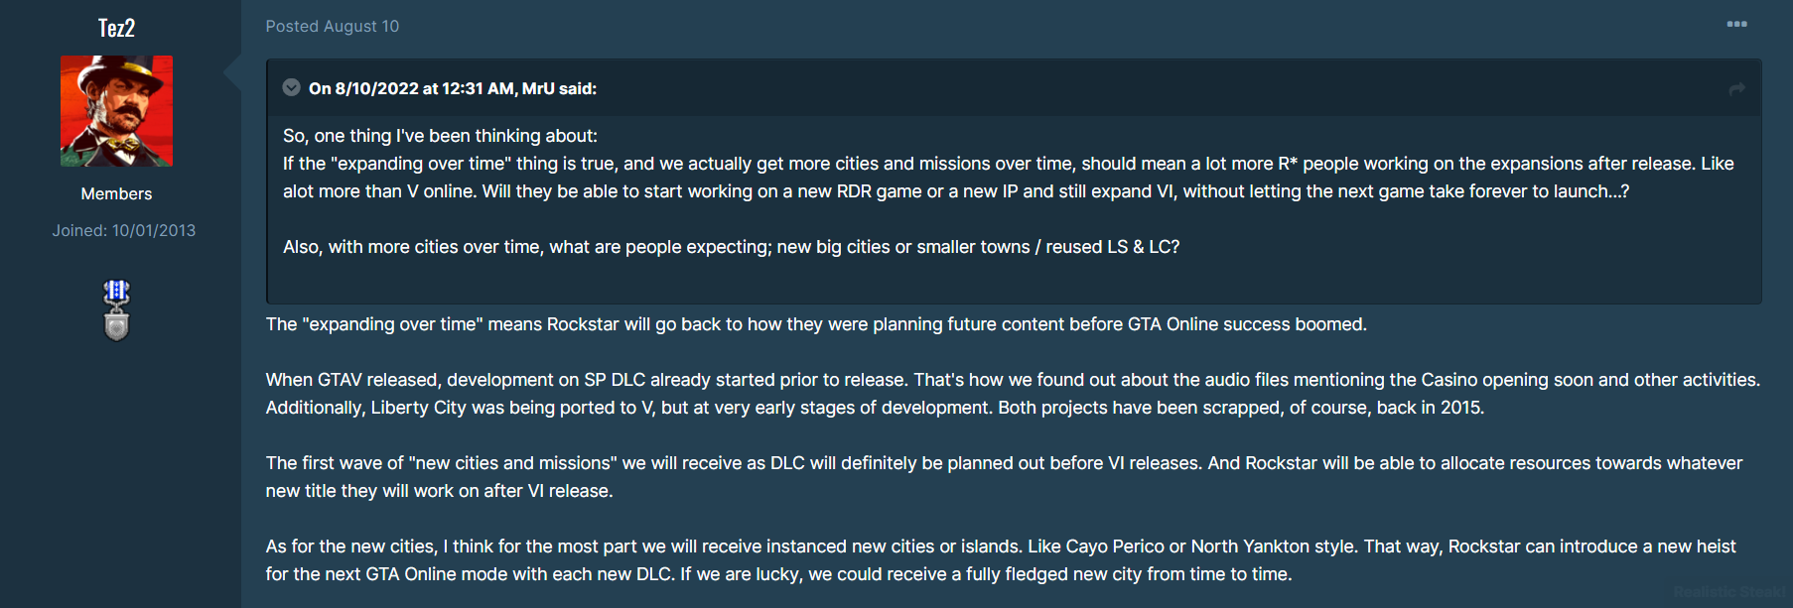
Task: Click Tez2's top-hat avatar image
Action: coord(116,110)
